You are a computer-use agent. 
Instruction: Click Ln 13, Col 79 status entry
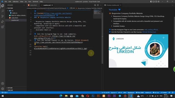[106, 93]
